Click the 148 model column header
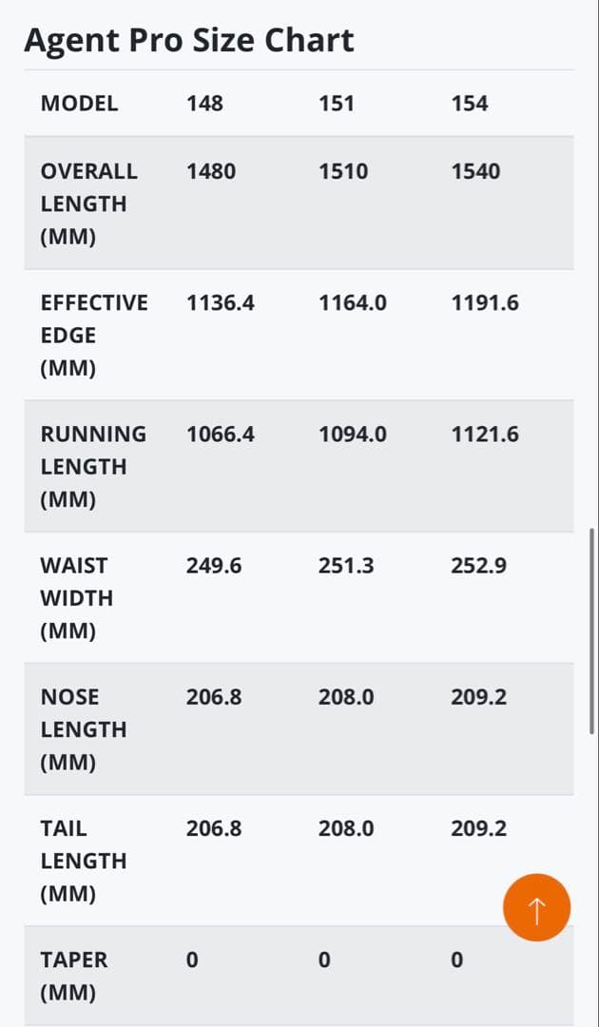 (204, 104)
